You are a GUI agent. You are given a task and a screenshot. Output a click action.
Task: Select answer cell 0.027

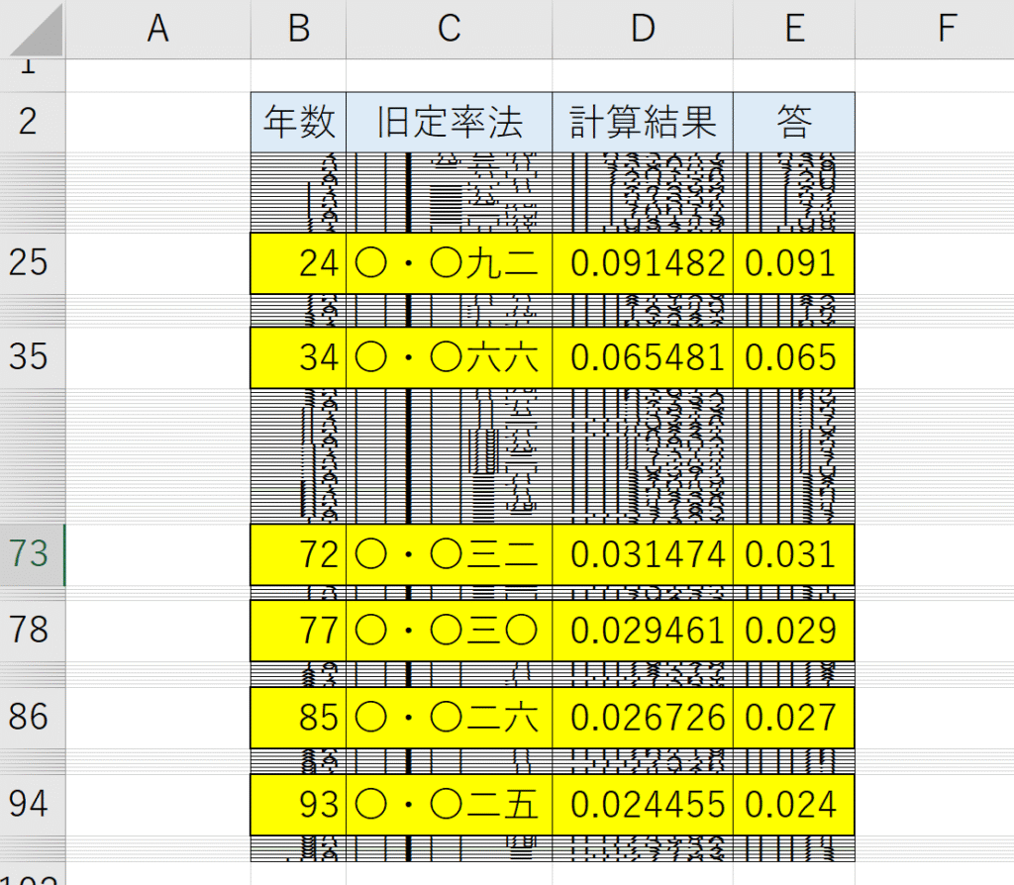(794, 718)
